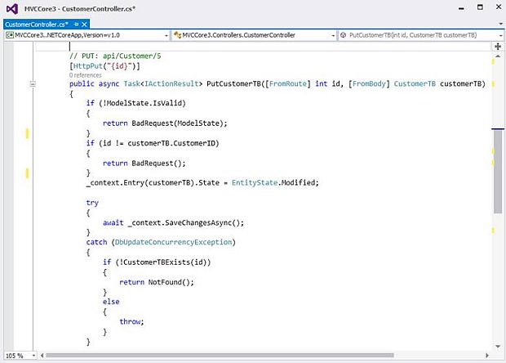
Task: Maximize the Visual Studio window
Action: click(480, 7)
